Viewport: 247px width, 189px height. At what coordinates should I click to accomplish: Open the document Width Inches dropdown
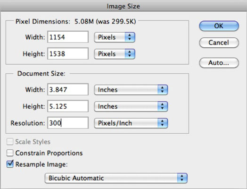[131, 90]
